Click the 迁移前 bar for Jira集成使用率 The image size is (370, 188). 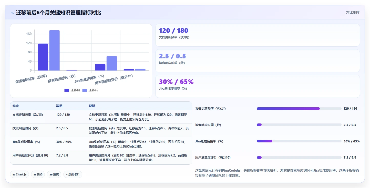pos(100,67)
